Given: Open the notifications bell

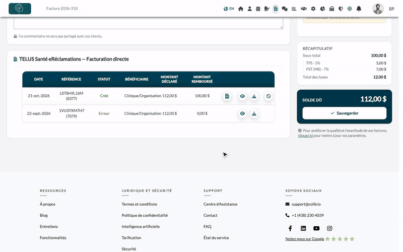Looking at the screenshot, I should [x=359, y=9].
